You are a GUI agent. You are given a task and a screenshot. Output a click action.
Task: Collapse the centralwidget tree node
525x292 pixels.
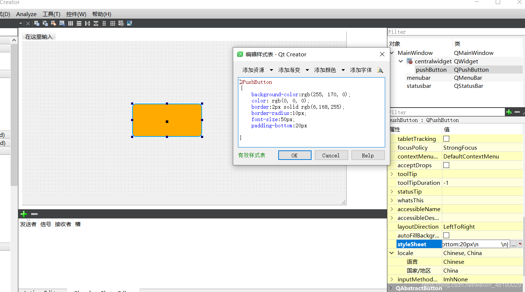[401, 61]
